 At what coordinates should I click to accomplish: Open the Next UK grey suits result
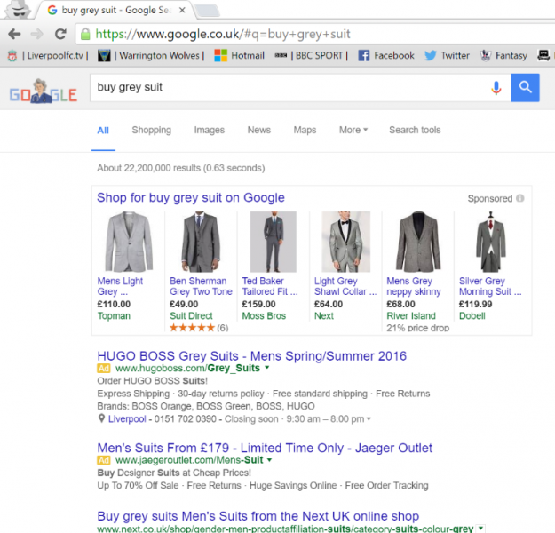pos(258,516)
